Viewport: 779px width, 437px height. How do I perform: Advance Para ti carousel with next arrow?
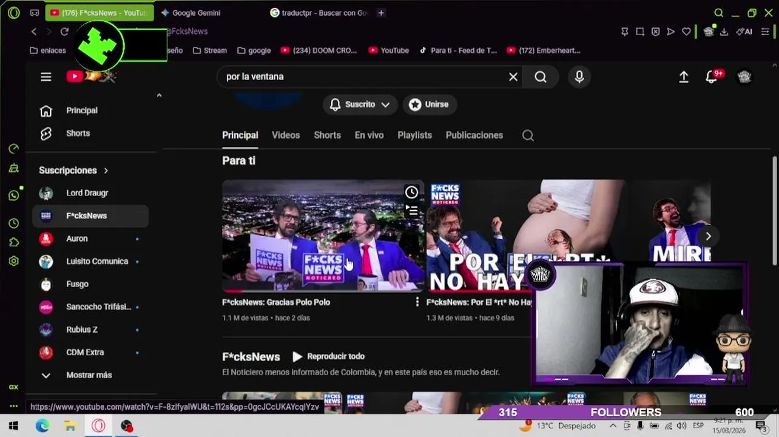[x=708, y=236]
